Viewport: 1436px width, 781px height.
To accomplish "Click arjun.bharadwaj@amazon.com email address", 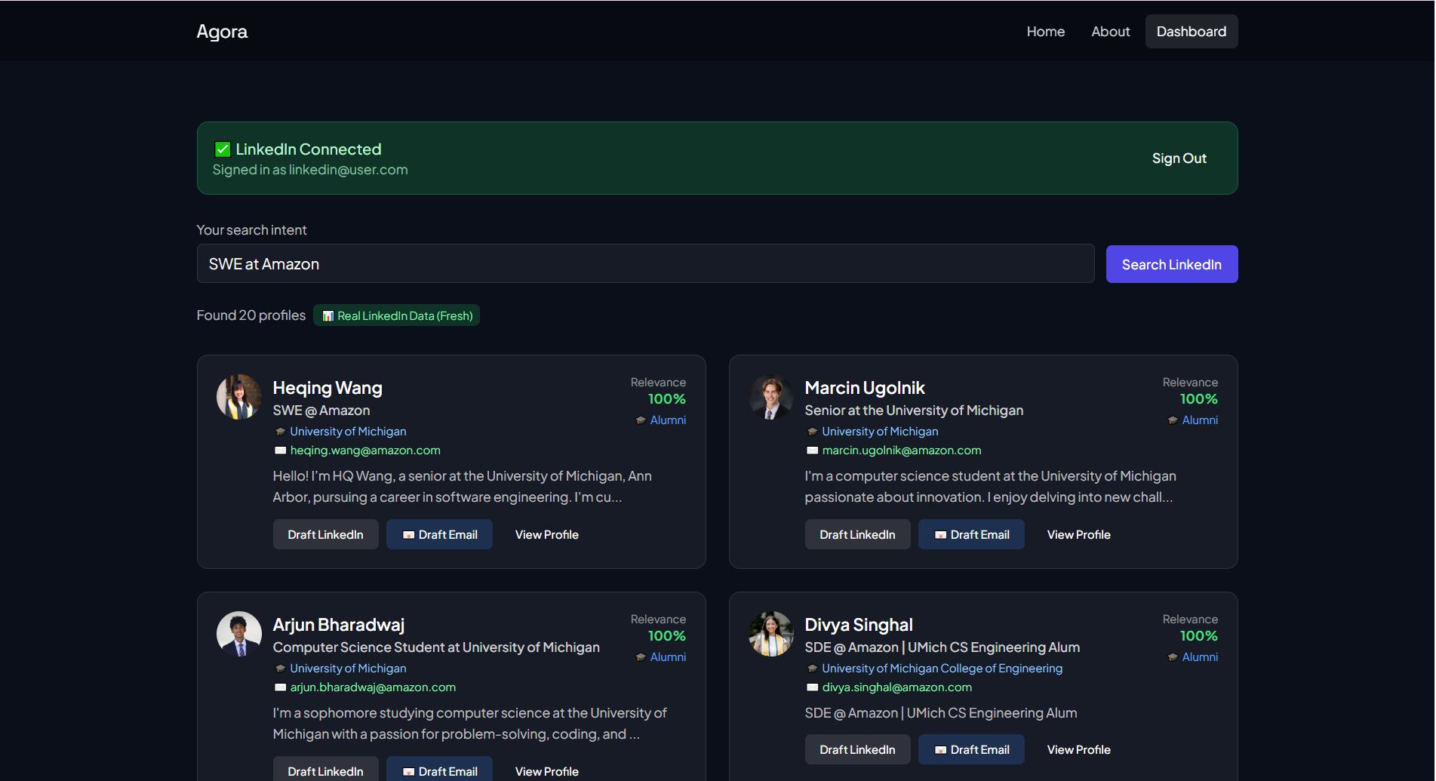I will [x=373, y=687].
